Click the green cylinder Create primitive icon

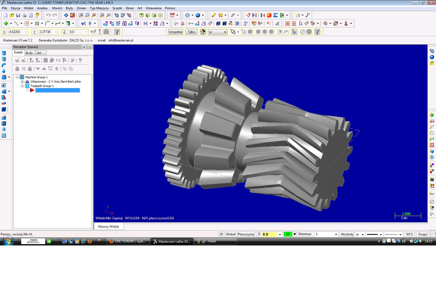click(68, 23)
